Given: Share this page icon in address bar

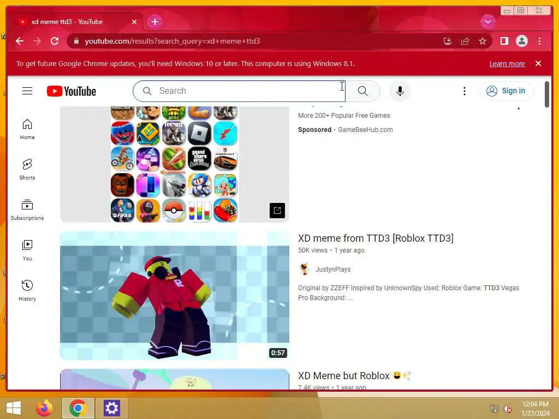Looking at the screenshot, I should 465,41.
